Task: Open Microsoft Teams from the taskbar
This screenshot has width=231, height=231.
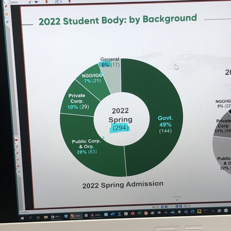Action: point(186,212)
